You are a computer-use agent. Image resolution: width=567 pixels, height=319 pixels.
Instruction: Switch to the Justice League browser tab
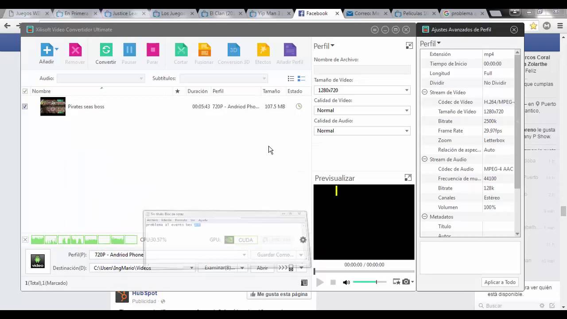(124, 13)
